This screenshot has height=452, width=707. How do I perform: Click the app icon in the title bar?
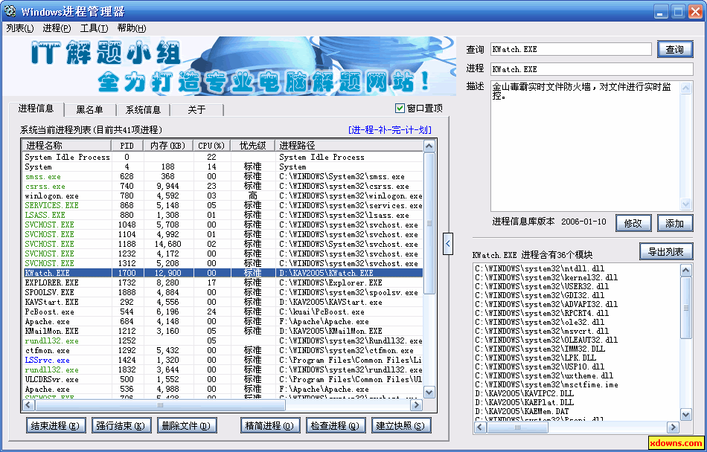point(10,11)
